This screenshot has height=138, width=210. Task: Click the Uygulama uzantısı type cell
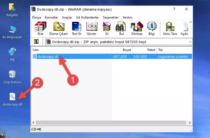click(173, 56)
